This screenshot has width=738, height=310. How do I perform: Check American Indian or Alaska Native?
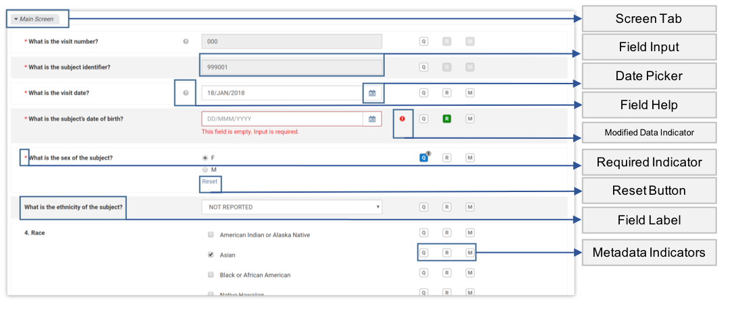(x=211, y=235)
